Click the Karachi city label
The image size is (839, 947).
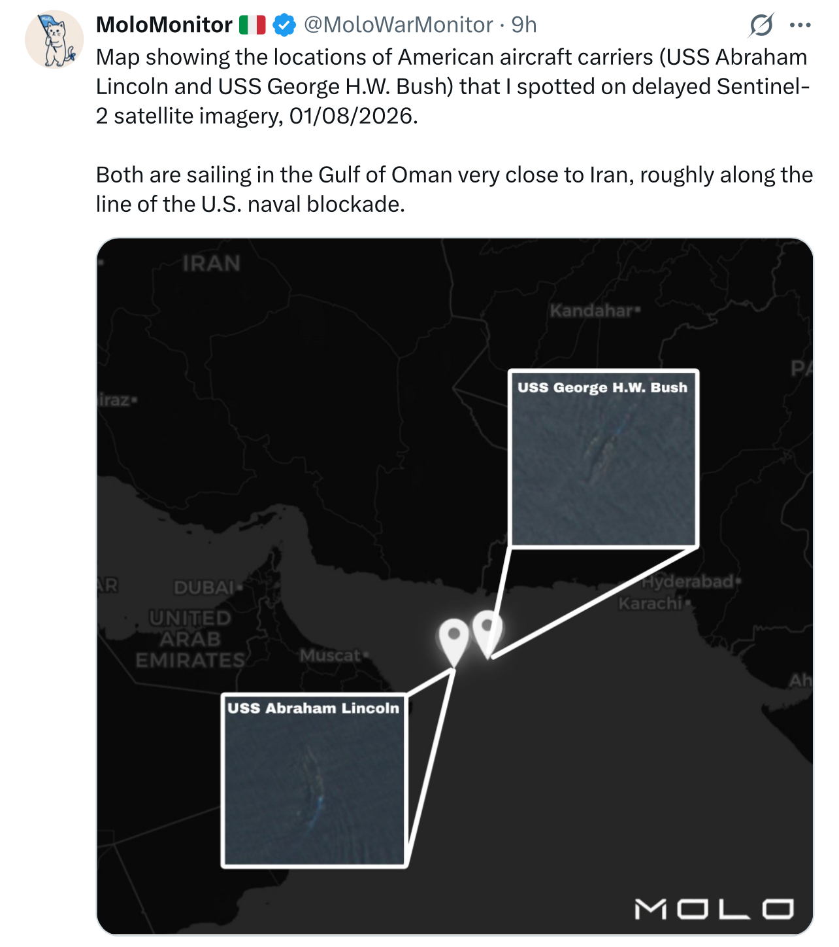click(653, 603)
